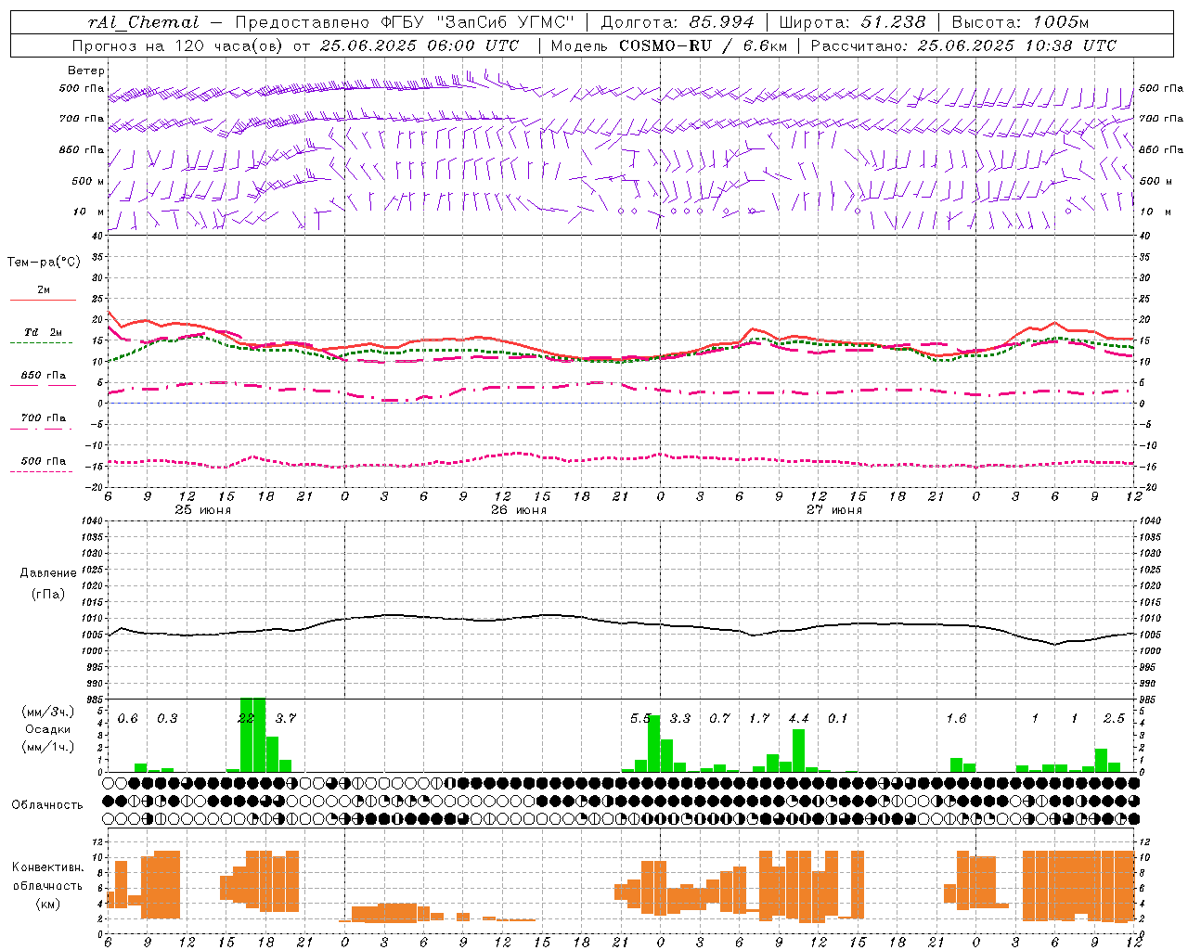The width and height of the screenshot is (1188, 950).
Task: Click the 700 гПа dash-dot legend entry
Action: [44, 418]
